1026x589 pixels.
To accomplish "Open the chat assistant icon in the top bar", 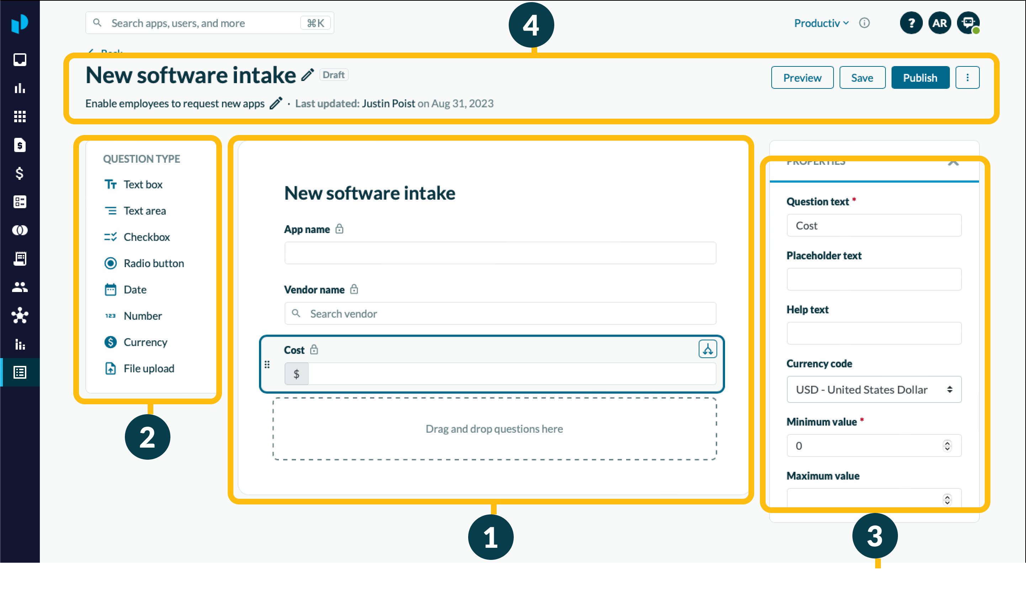I will (x=968, y=23).
